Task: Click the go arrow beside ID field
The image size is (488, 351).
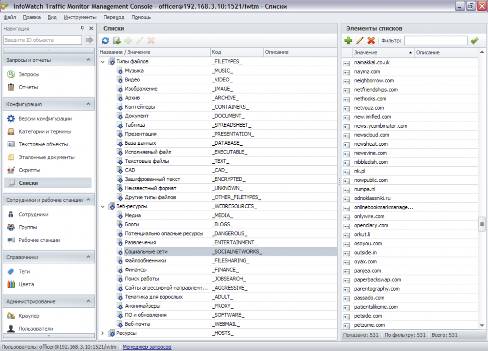Action: coord(89,40)
